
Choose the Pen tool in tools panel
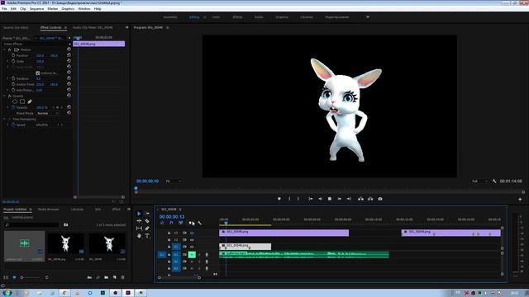147,229
